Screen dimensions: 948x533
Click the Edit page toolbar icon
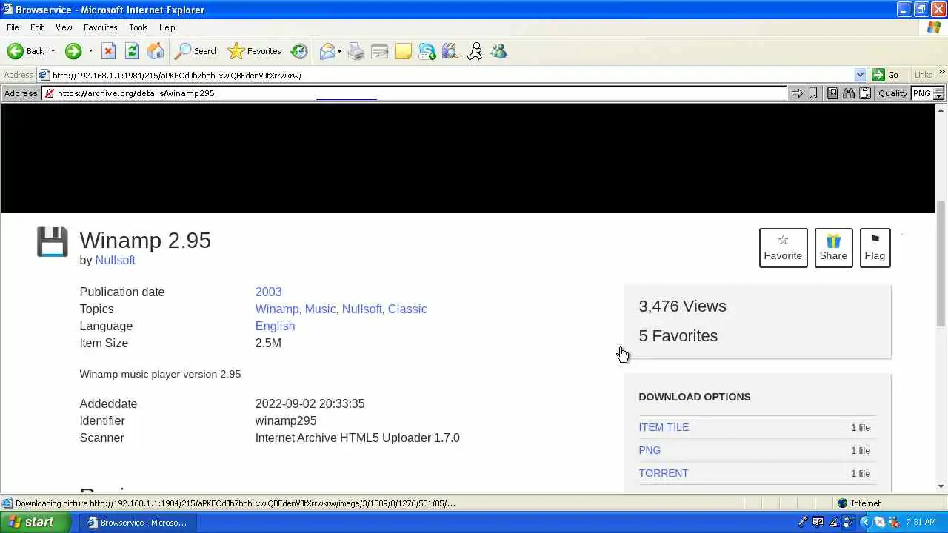pos(380,51)
